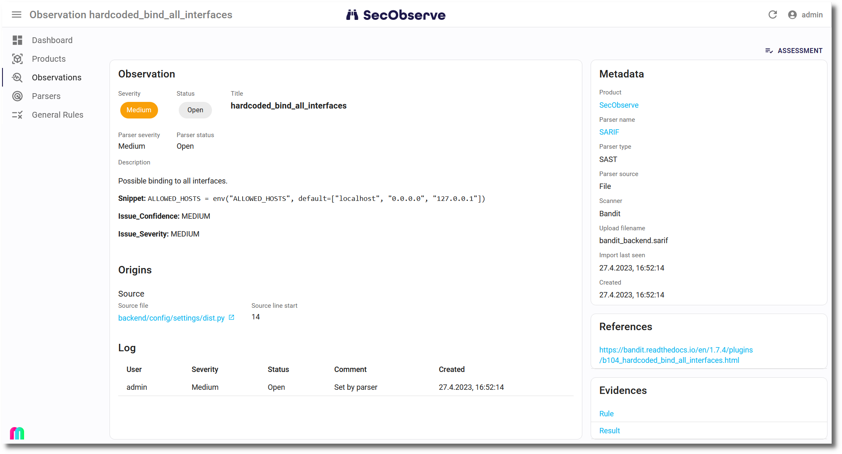Viewport: 842px width, 454px height.
Task: Open the Assessment dialog
Action: click(794, 51)
